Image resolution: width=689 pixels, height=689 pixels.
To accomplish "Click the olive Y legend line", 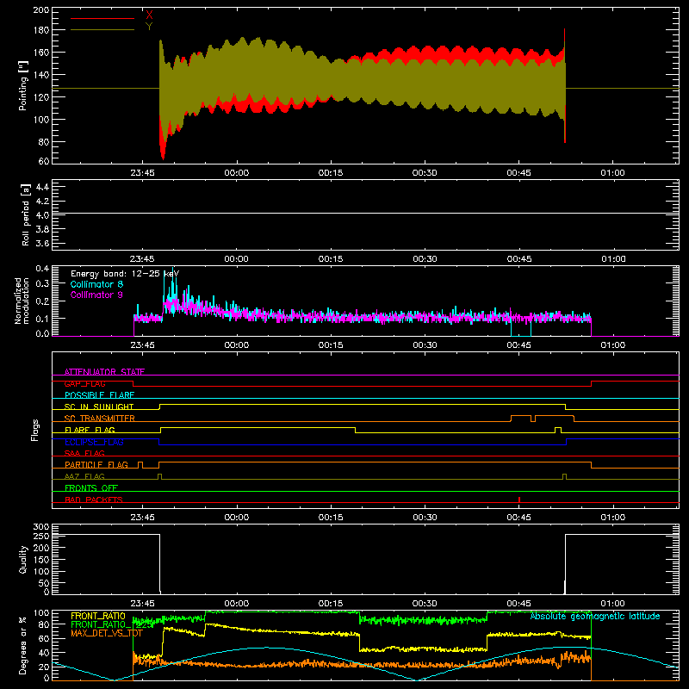I will (102, 29).
